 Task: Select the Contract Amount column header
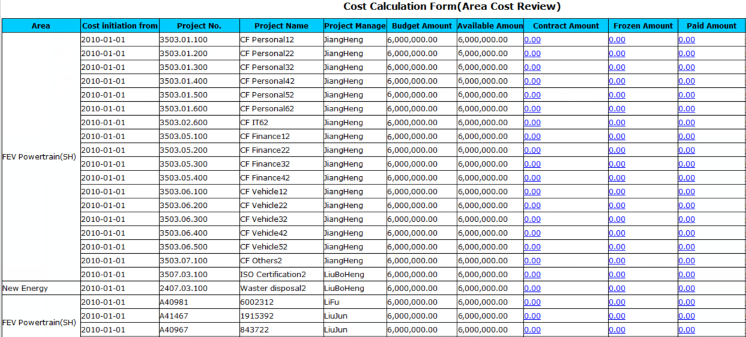(x=565, y=26)
